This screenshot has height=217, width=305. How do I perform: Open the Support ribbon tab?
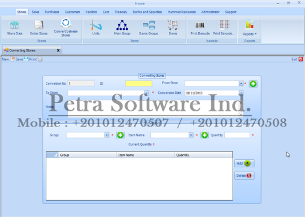coord(230,12)
